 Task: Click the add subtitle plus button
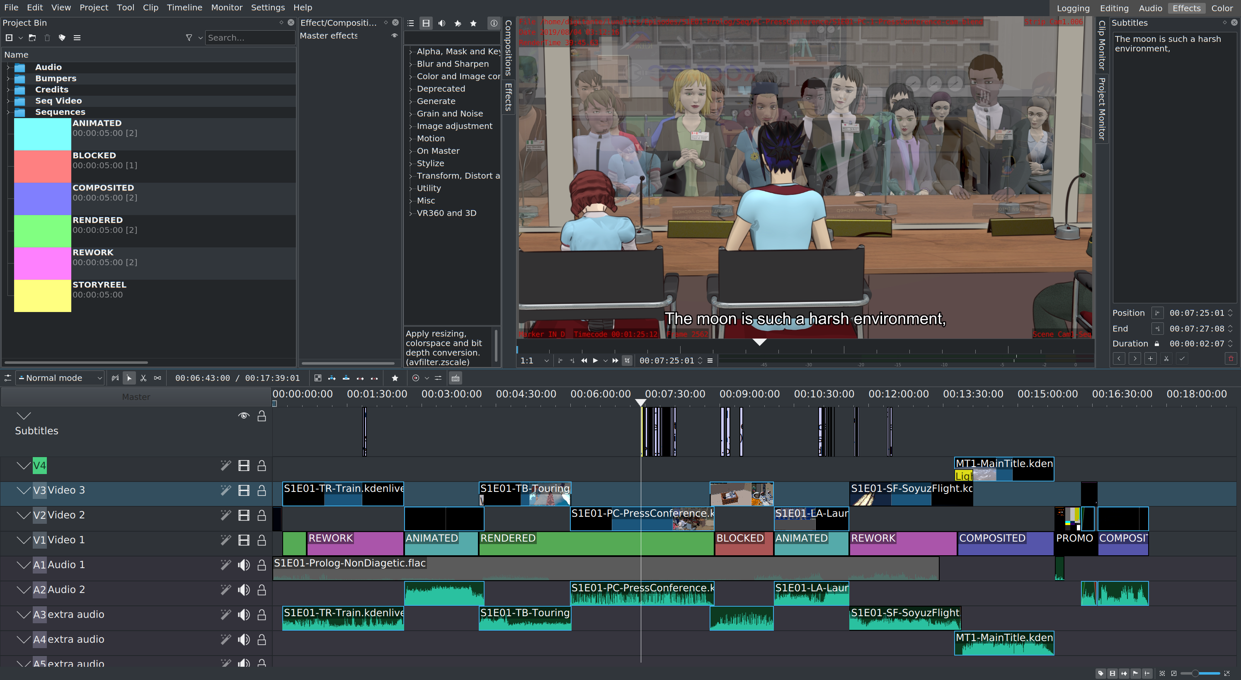(1150, 358)
